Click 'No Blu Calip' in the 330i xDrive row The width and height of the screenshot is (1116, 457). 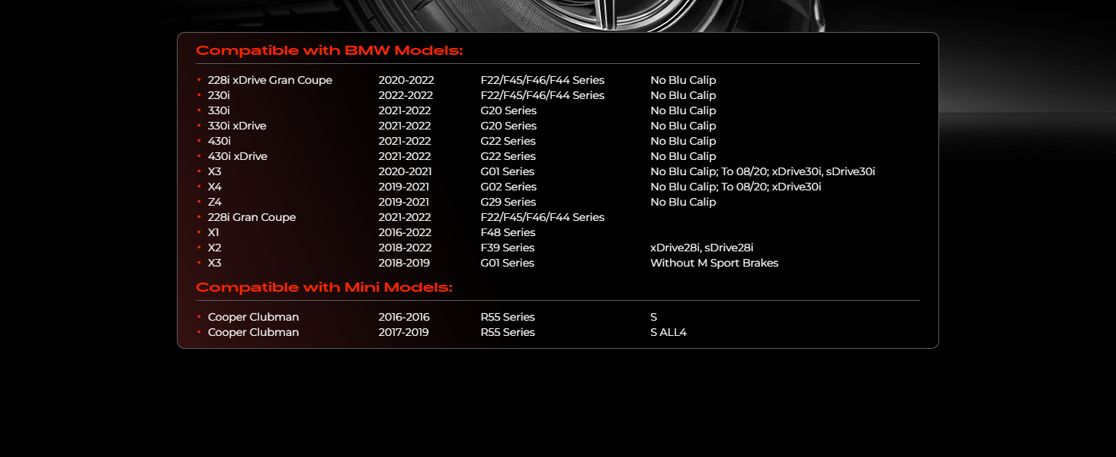[x=683, y=126]
